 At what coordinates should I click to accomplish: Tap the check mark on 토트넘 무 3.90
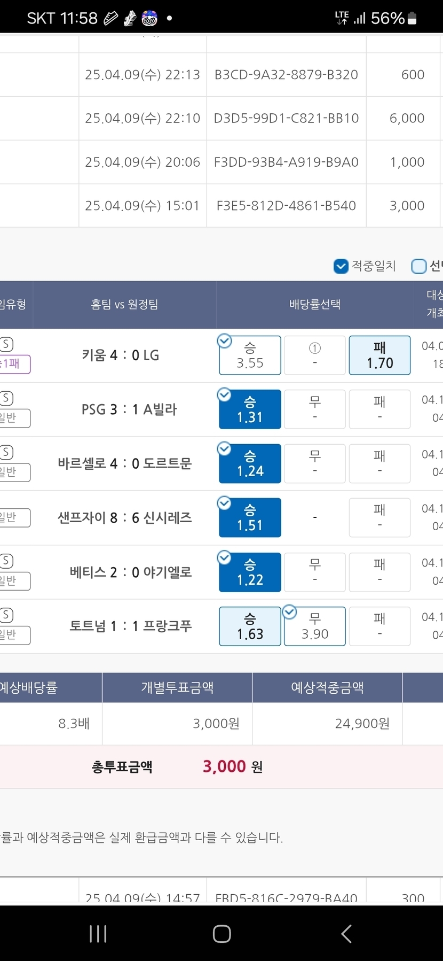tap(290, 612)
